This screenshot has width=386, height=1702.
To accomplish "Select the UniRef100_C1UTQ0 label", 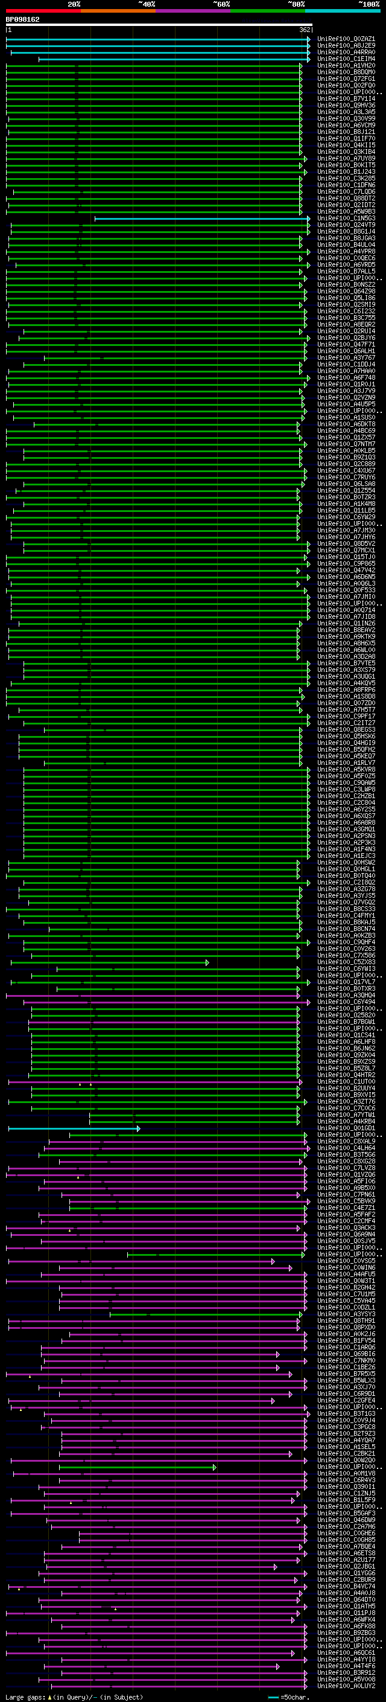I will coord(346,1081).
